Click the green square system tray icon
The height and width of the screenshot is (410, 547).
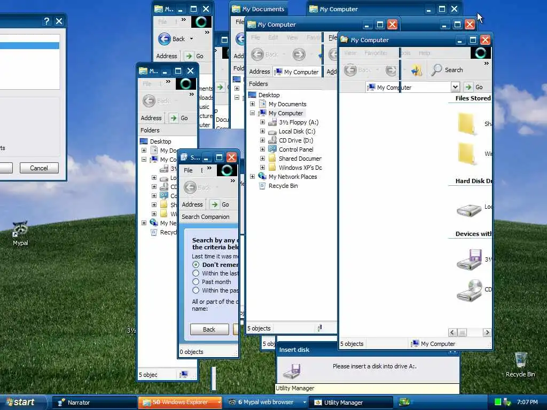pos(498,402)
